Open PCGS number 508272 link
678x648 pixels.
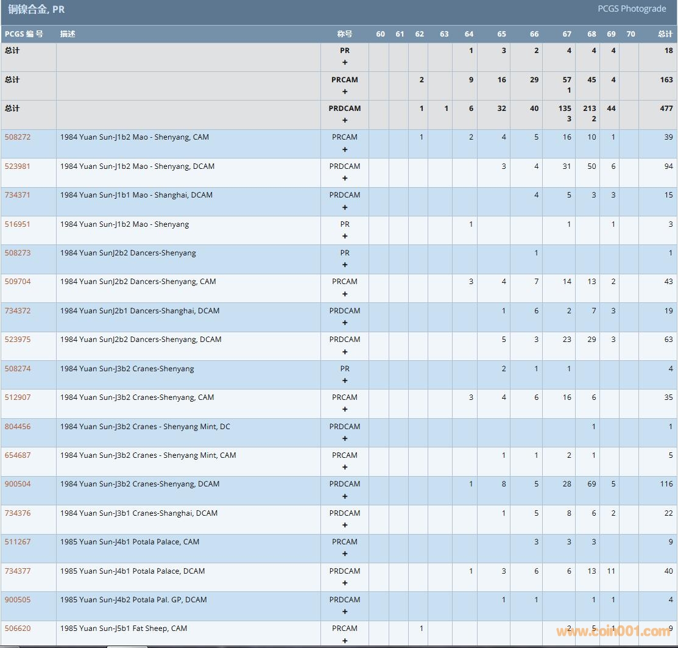click(17, 137)
